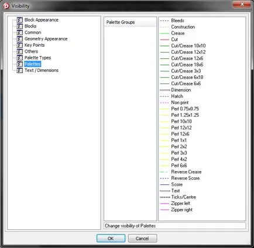Click the Dimension thick gray line icon
The height and width of the screenshot is (248, 254).
(x=165, y=90)
